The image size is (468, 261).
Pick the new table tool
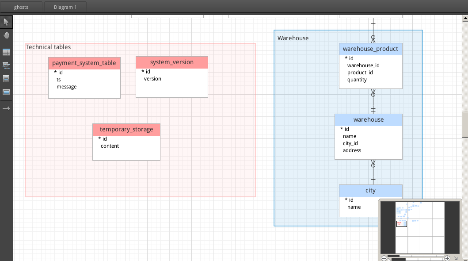tap(6, 52)
